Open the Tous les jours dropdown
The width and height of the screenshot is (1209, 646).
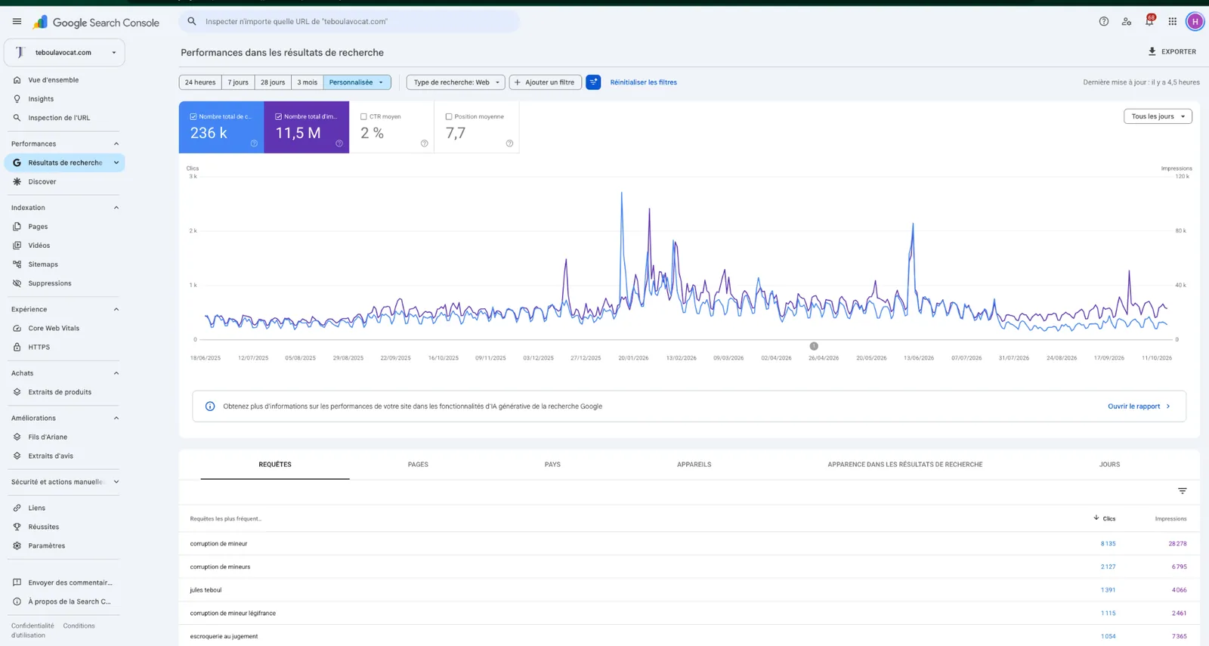pyautogui.click(x=1158, y=116)
